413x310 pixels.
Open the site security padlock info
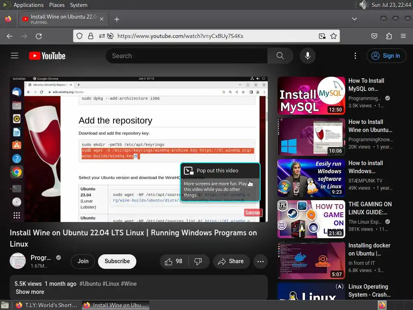point(91,36)
